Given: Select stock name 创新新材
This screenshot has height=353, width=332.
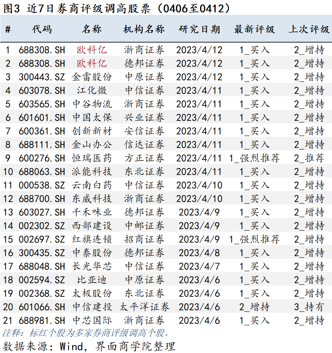Looking at the screenshot, I should coord(91,131).
